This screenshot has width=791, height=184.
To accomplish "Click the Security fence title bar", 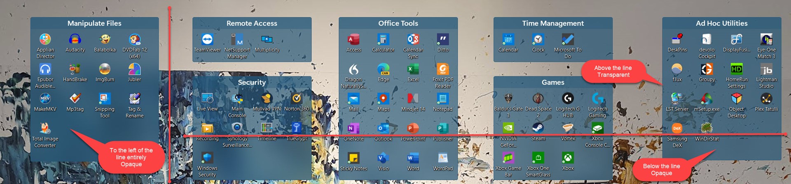I will [x=252, y=82].
